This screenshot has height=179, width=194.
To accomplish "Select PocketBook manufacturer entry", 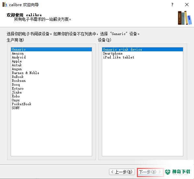I will point(51,104).
